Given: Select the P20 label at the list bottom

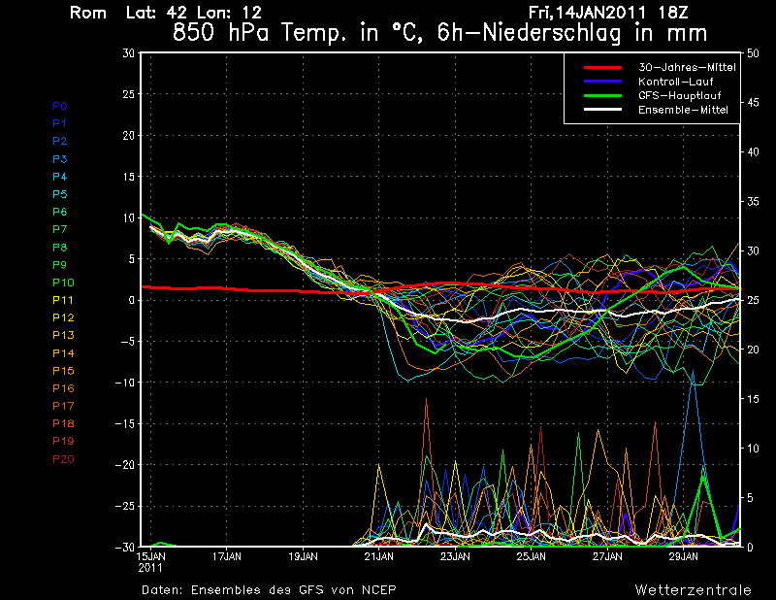Looking at the screenshot, I should [61, 459].
